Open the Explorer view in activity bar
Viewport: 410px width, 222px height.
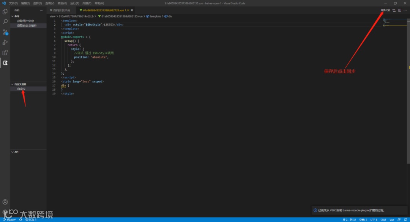5,11
